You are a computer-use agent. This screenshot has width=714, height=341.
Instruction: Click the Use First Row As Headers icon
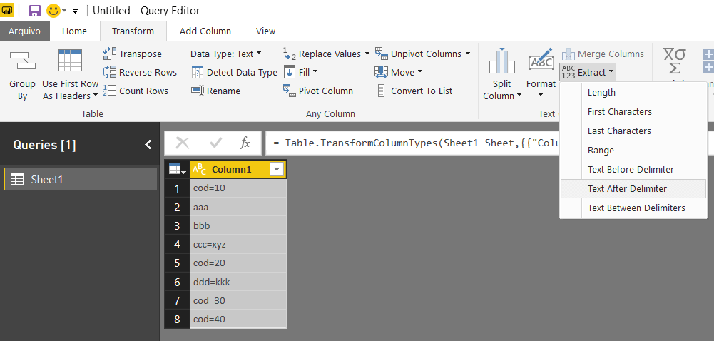coord(70,61)
